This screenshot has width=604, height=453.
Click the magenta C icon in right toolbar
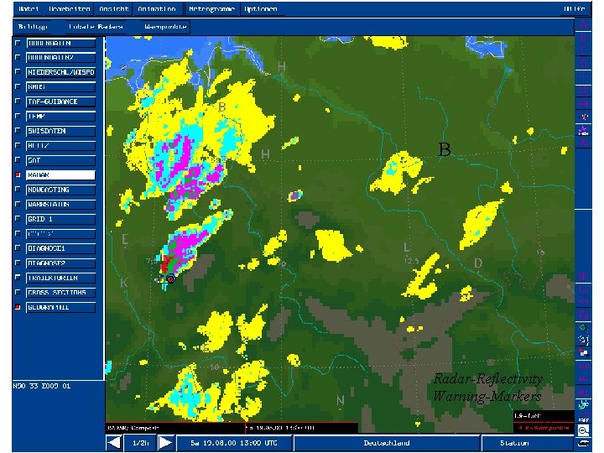[x=584, y=50]
